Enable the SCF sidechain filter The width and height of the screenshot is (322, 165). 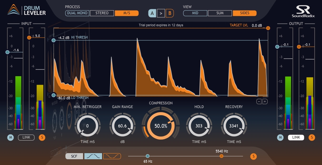pyautogui.click(x=74, y=156)
